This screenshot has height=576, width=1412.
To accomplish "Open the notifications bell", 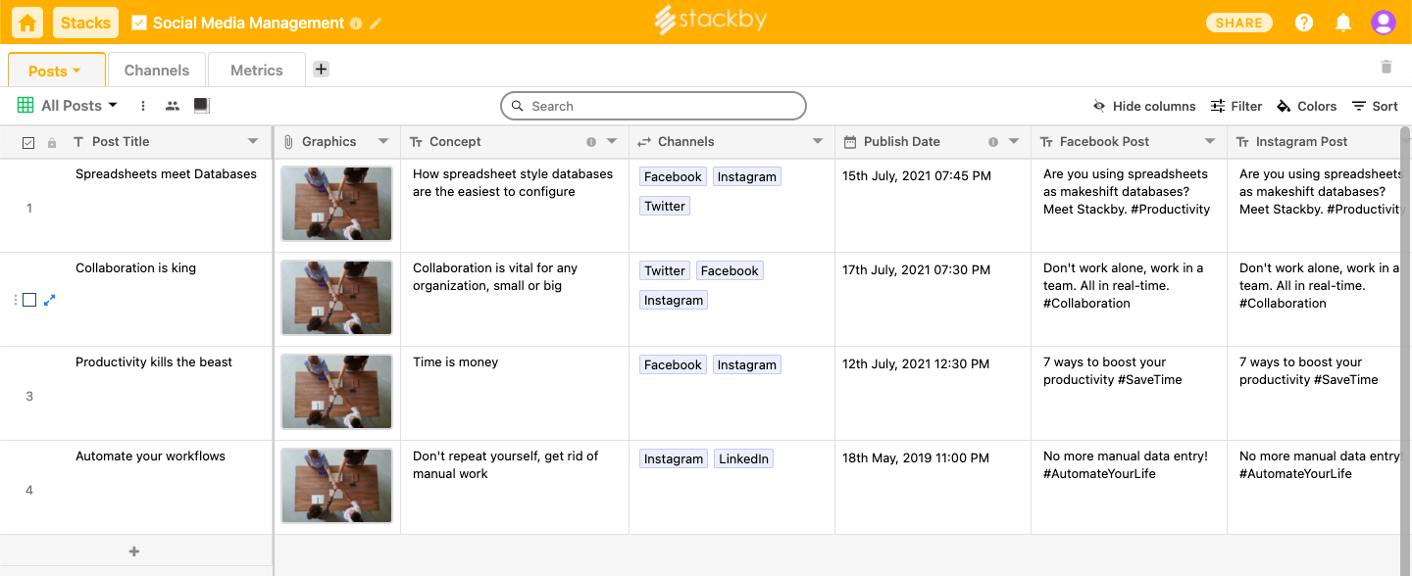I will [x=1343, y=23].
